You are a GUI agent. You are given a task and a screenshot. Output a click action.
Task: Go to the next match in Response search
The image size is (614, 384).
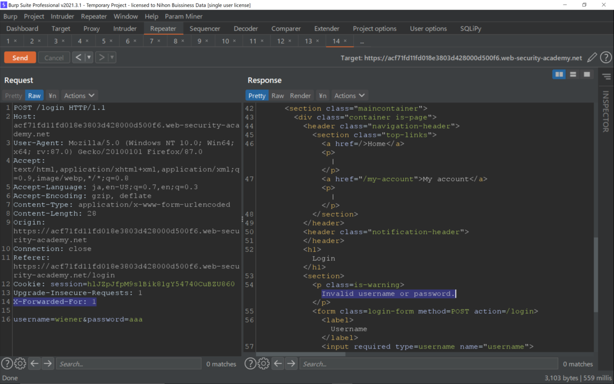click(291, 364)
